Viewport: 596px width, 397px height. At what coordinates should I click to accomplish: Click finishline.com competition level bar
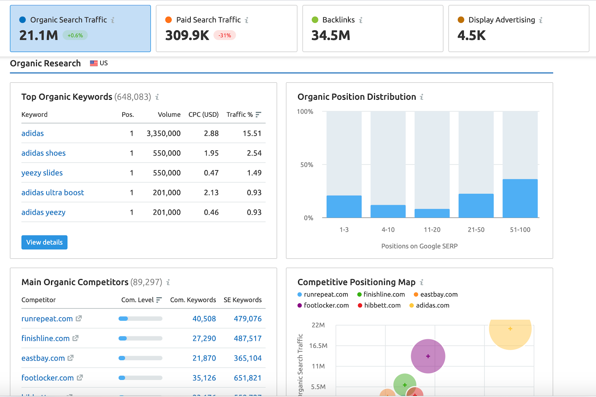pyautogui.click(x=140, y=338)
